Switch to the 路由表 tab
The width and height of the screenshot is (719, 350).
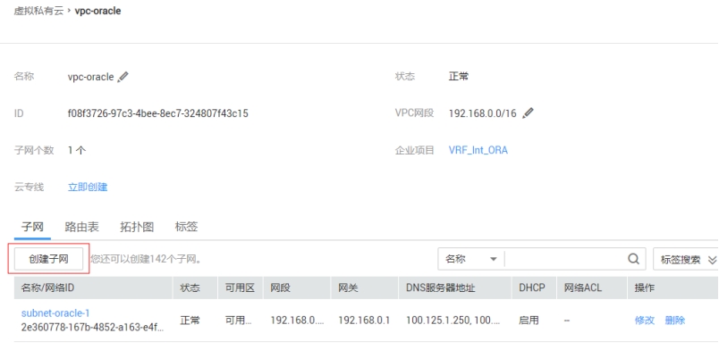click(81, 227)
